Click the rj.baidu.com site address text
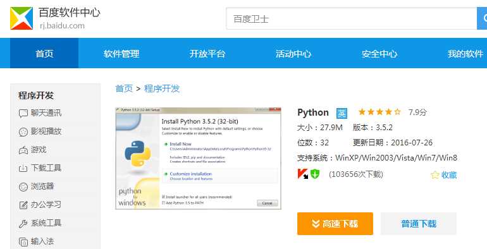Viewport: 487px width, 249px height. [x=62, y=26]
